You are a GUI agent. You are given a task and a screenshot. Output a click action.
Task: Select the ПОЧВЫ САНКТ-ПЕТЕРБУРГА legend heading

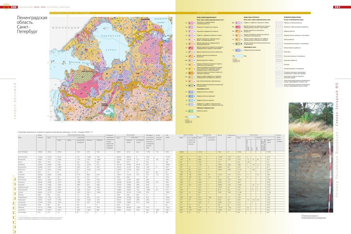tap(252, 18)
